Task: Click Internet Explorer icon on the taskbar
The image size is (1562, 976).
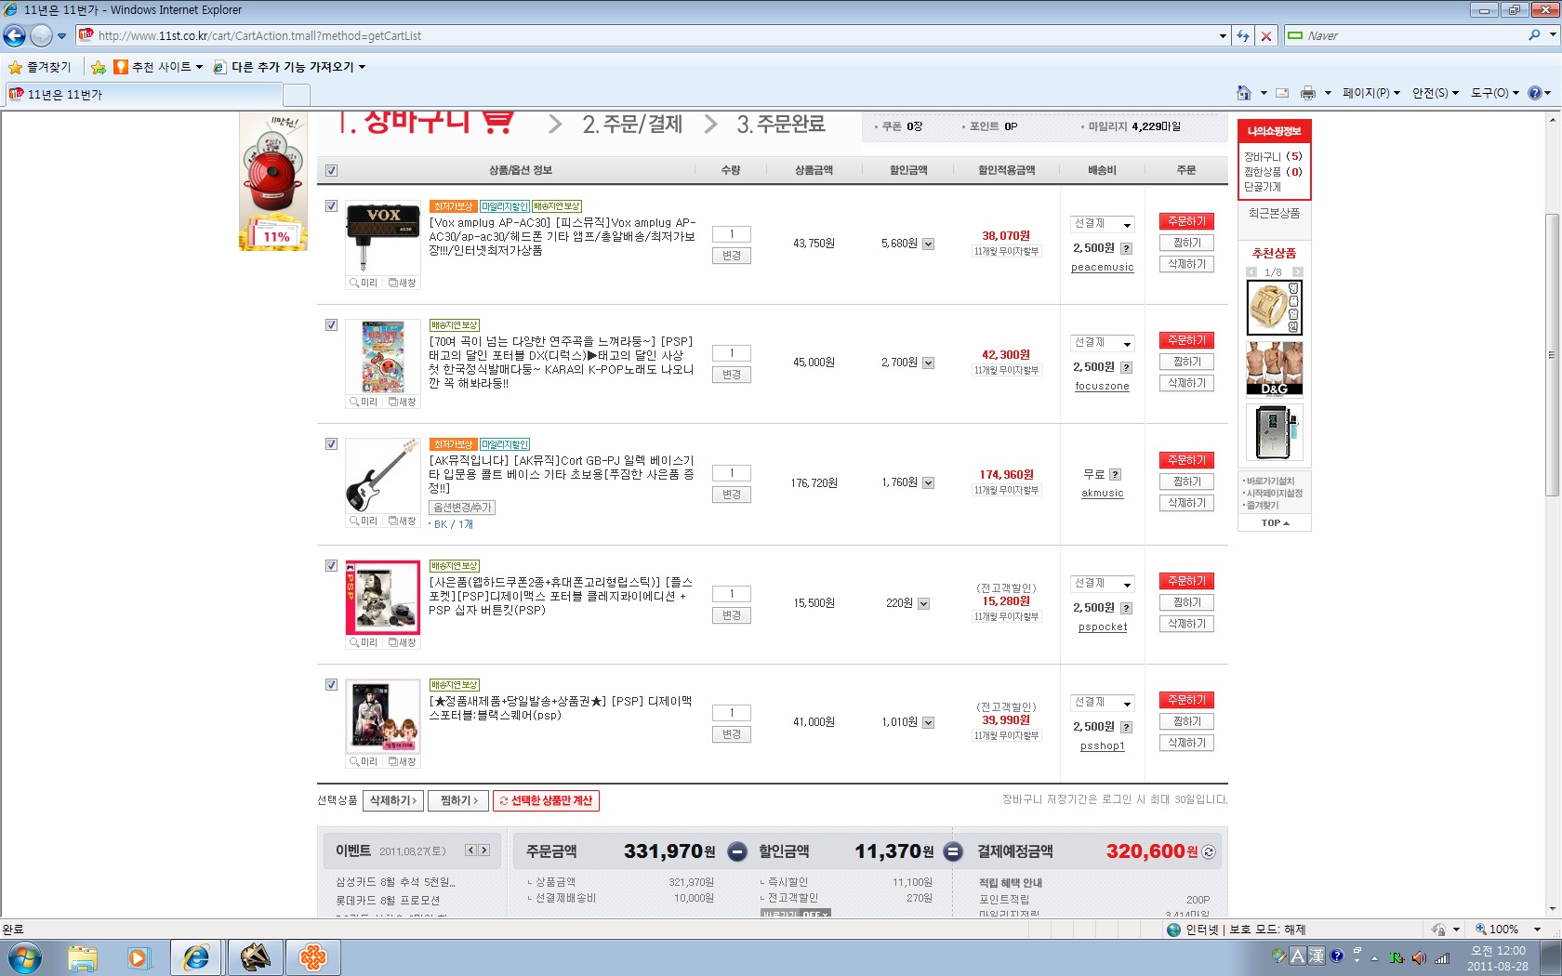Action: pyautogui.click(x=196, y=957)
